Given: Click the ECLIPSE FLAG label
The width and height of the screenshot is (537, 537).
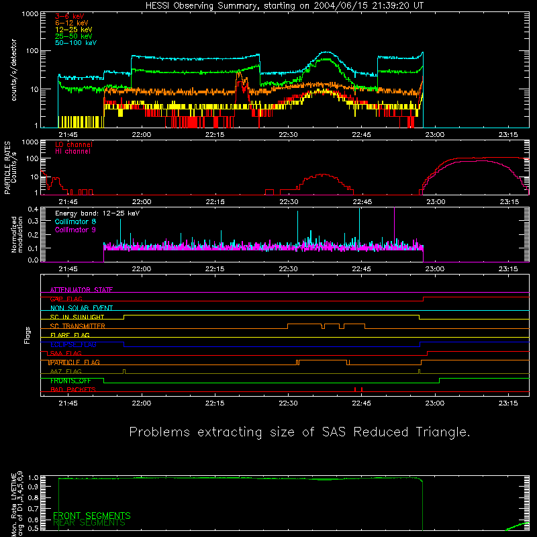Looking at the screenshot, I should point(73,344).
